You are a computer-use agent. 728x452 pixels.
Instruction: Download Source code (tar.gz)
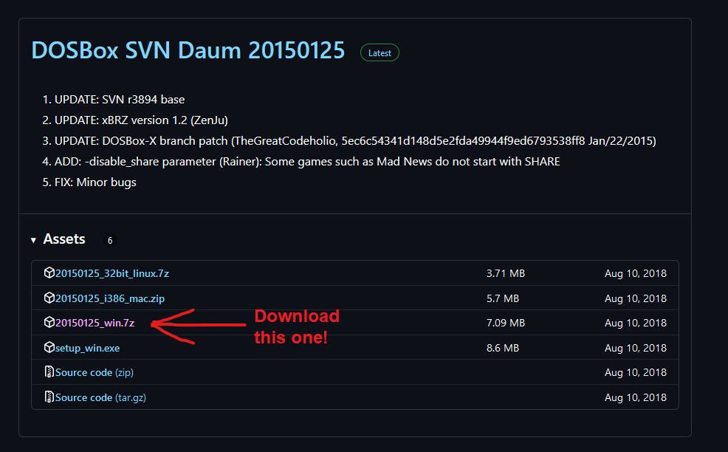100,397
